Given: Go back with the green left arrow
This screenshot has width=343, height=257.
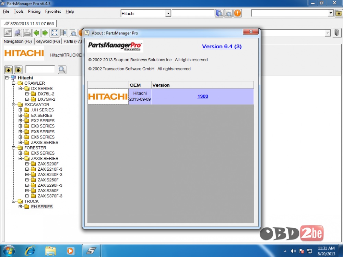Looking at the screenshot, I should click(36, 33).
